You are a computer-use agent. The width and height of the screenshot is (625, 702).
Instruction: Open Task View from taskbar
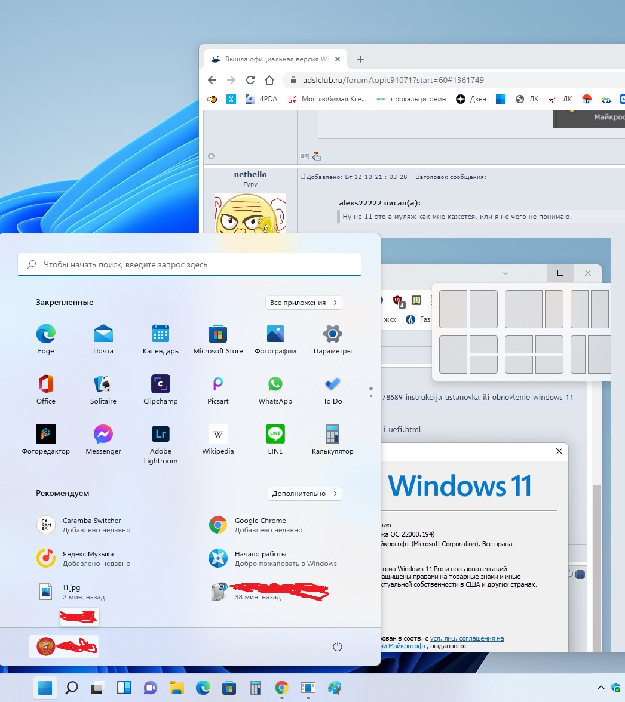97,688
